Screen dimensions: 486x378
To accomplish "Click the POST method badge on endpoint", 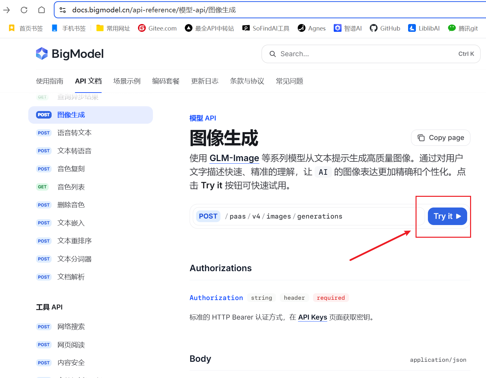I will [208, 216].
